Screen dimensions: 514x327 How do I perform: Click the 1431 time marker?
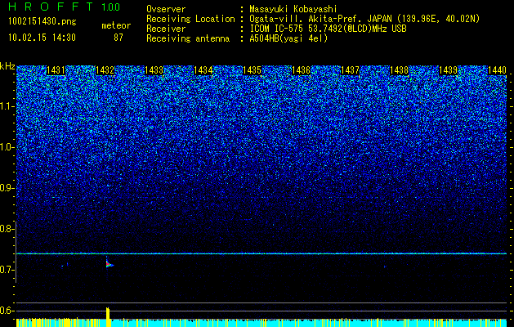[x=56, y=69]
